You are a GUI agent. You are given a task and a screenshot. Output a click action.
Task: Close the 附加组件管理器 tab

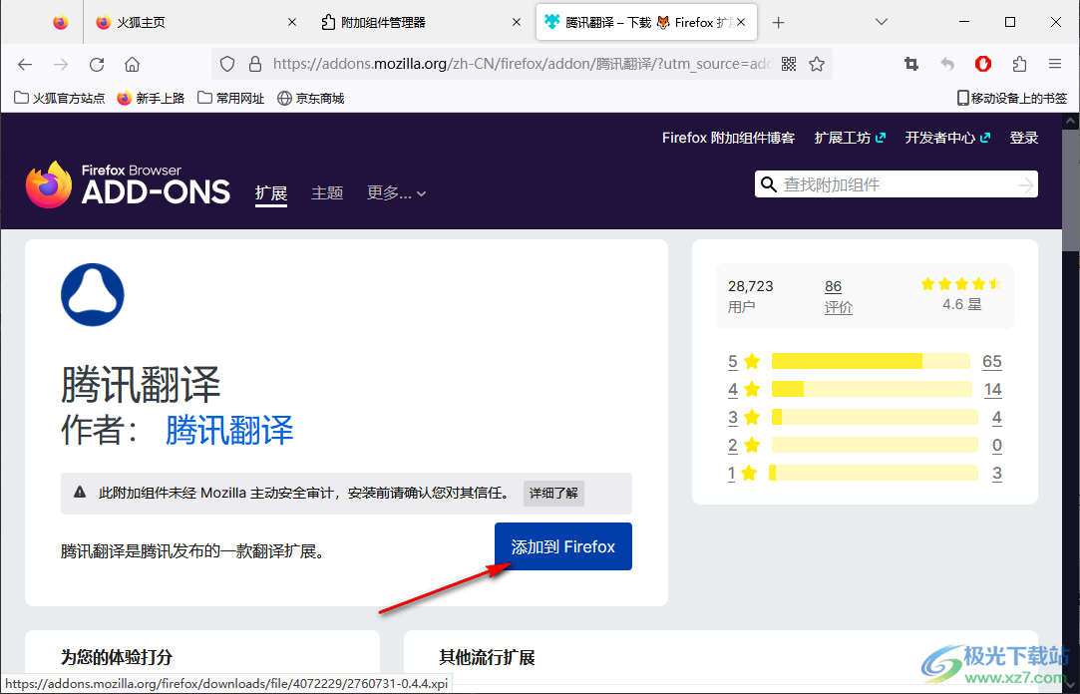pyautogui.click(x=517, y=22)
